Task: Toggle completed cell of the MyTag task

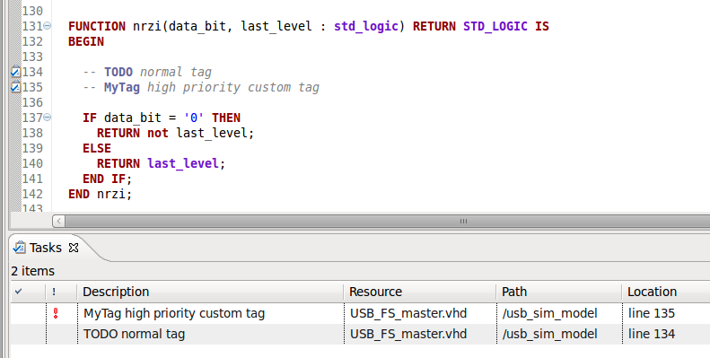Action: [x=28, y=313]
